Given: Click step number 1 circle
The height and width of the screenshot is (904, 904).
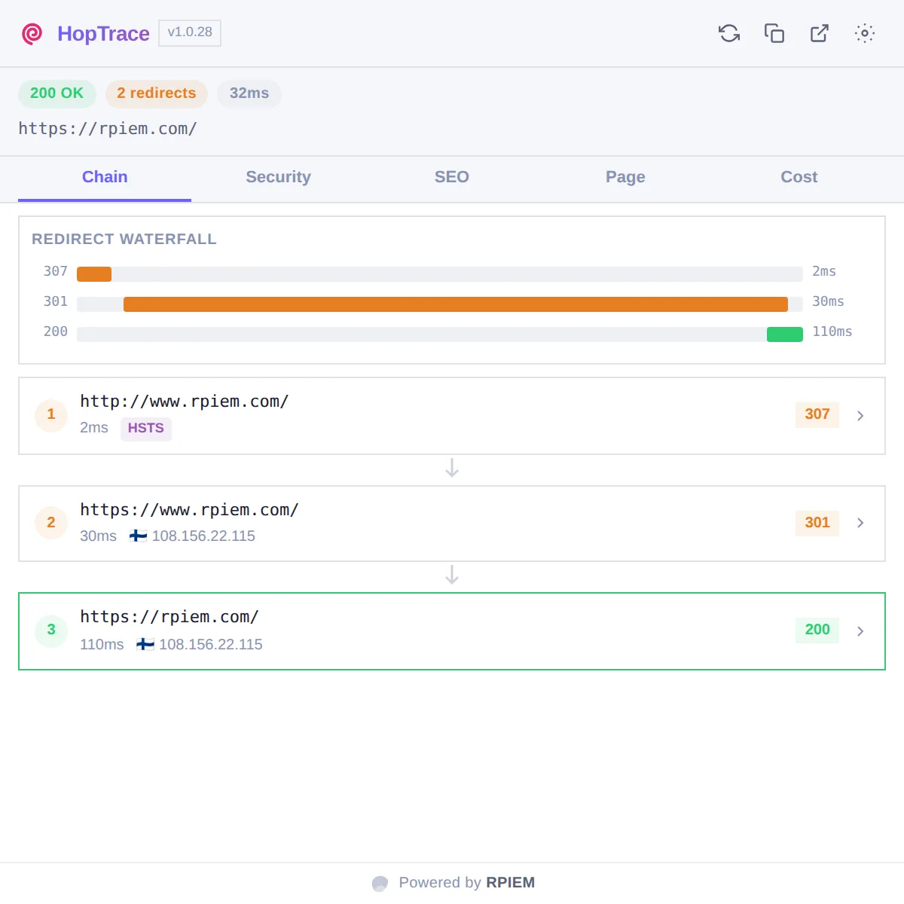Looking at the screenshot, I should (x=51, y=414).
